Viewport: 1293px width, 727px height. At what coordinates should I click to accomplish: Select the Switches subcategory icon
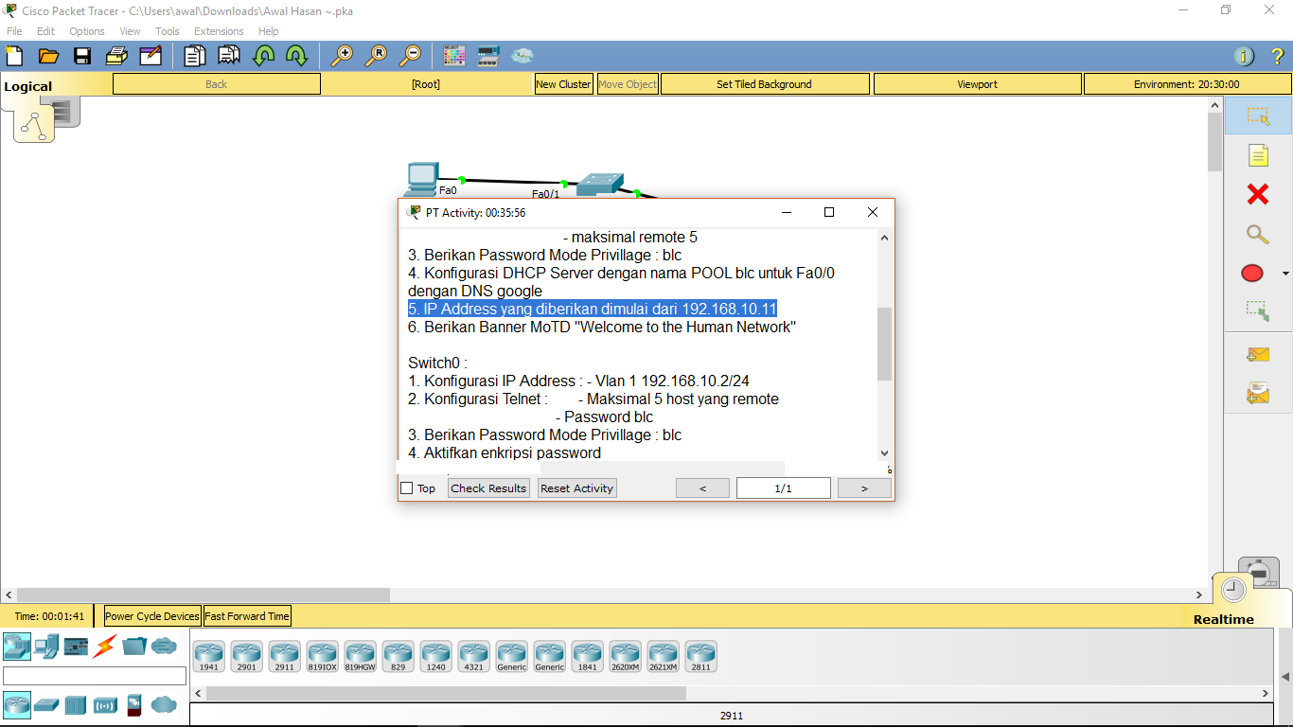[46, 705]
